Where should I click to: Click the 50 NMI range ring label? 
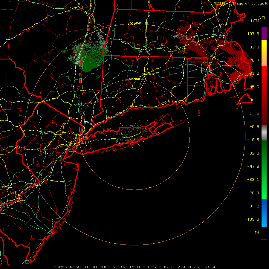click(x=134, y=79)
